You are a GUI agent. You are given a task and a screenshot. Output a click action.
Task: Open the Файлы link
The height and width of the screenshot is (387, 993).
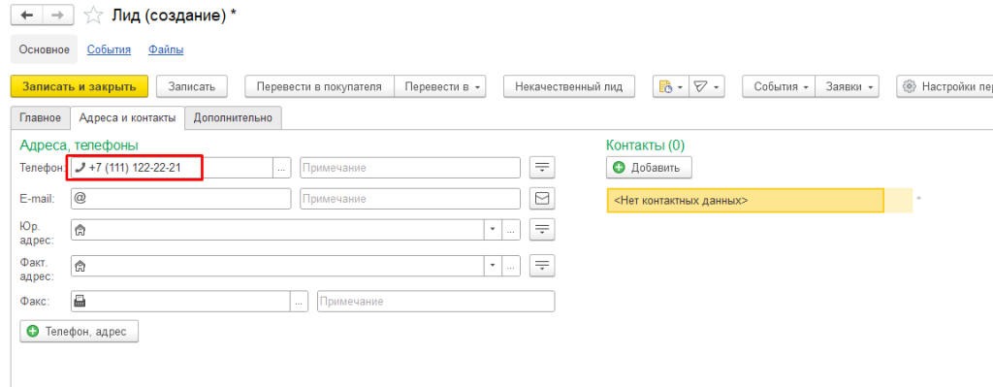click(166, 49)
